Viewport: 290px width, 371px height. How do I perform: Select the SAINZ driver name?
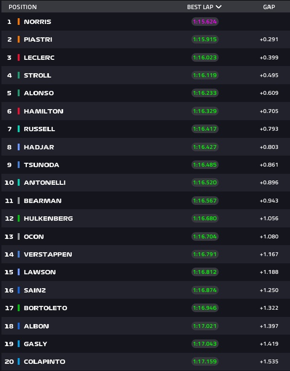tap(35, 290)
